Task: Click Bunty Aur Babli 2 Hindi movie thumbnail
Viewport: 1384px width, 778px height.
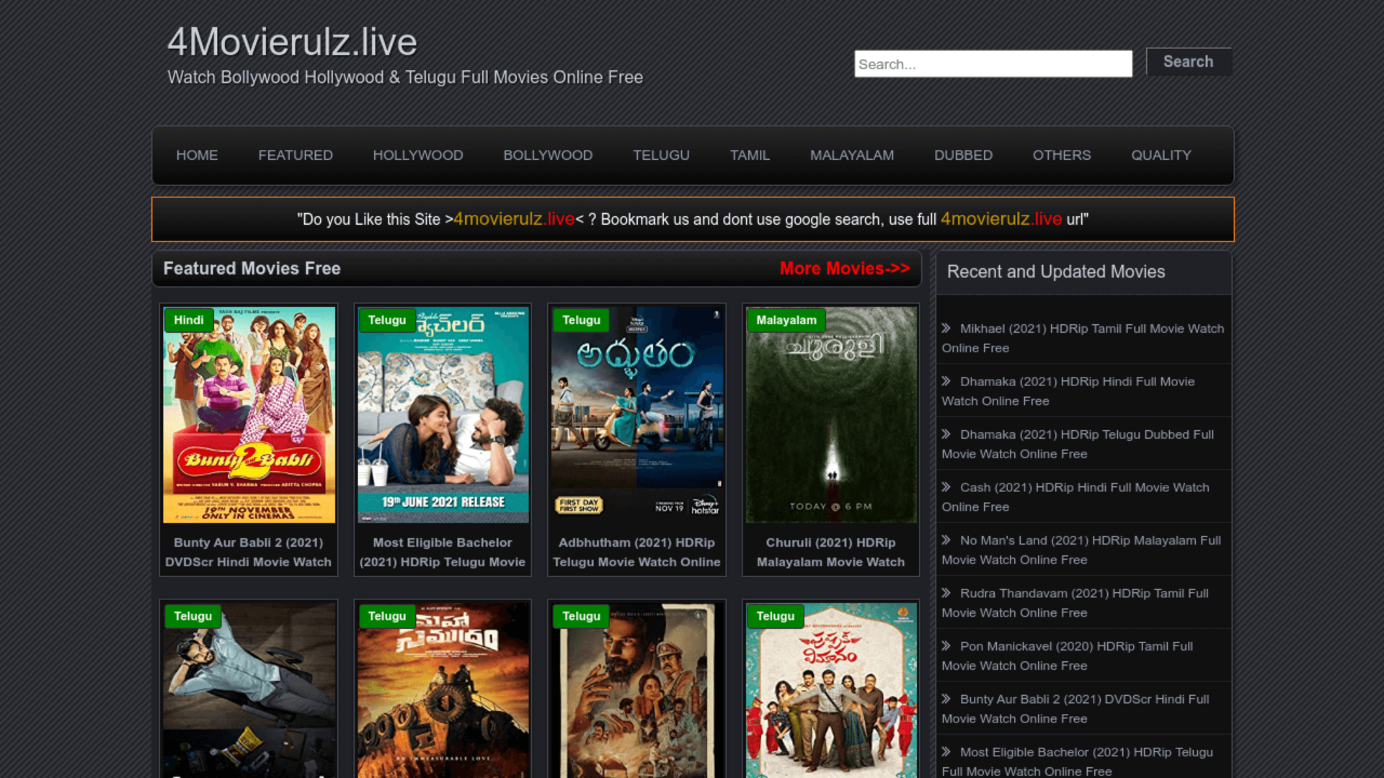Action: [248, 414]
